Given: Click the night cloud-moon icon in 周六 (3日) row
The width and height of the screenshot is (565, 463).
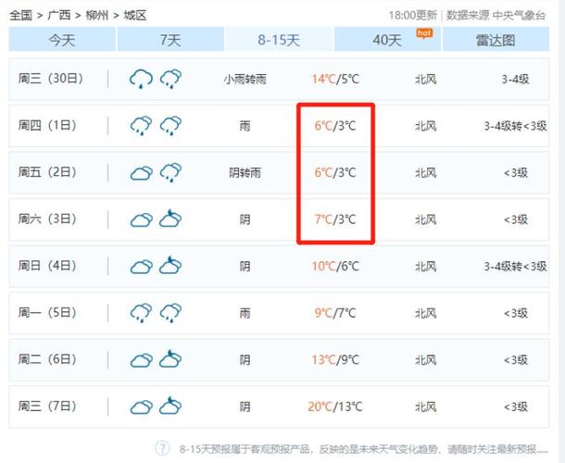Looking at the screenshot, I should 170,219.
